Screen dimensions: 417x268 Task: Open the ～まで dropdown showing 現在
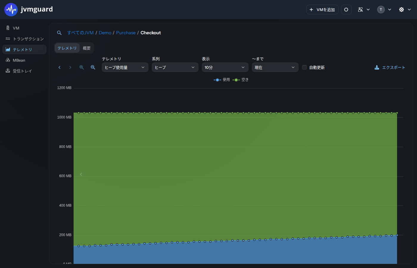point(275,67)
